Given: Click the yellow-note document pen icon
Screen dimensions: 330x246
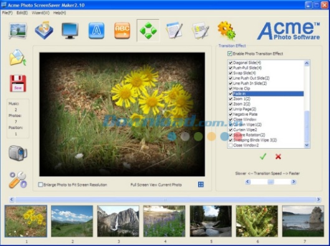Looking at the screenshot, I should click(200, 31).
